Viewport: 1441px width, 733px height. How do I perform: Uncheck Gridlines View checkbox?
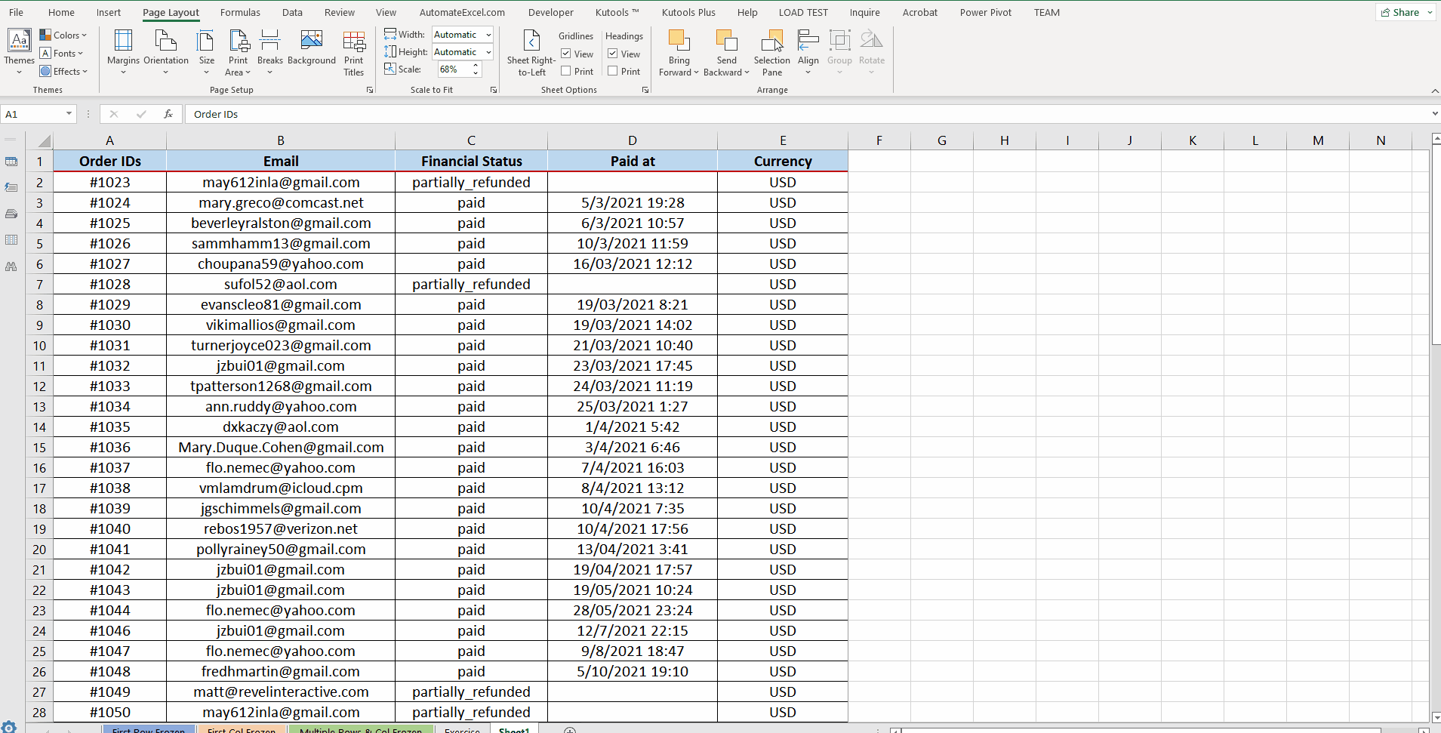point(566,54)
